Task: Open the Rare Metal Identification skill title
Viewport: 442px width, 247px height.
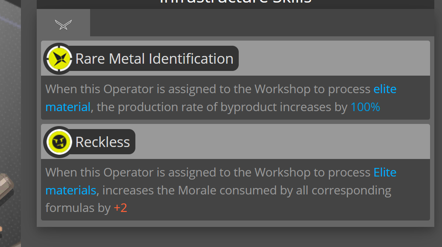Action: [154, 59]
